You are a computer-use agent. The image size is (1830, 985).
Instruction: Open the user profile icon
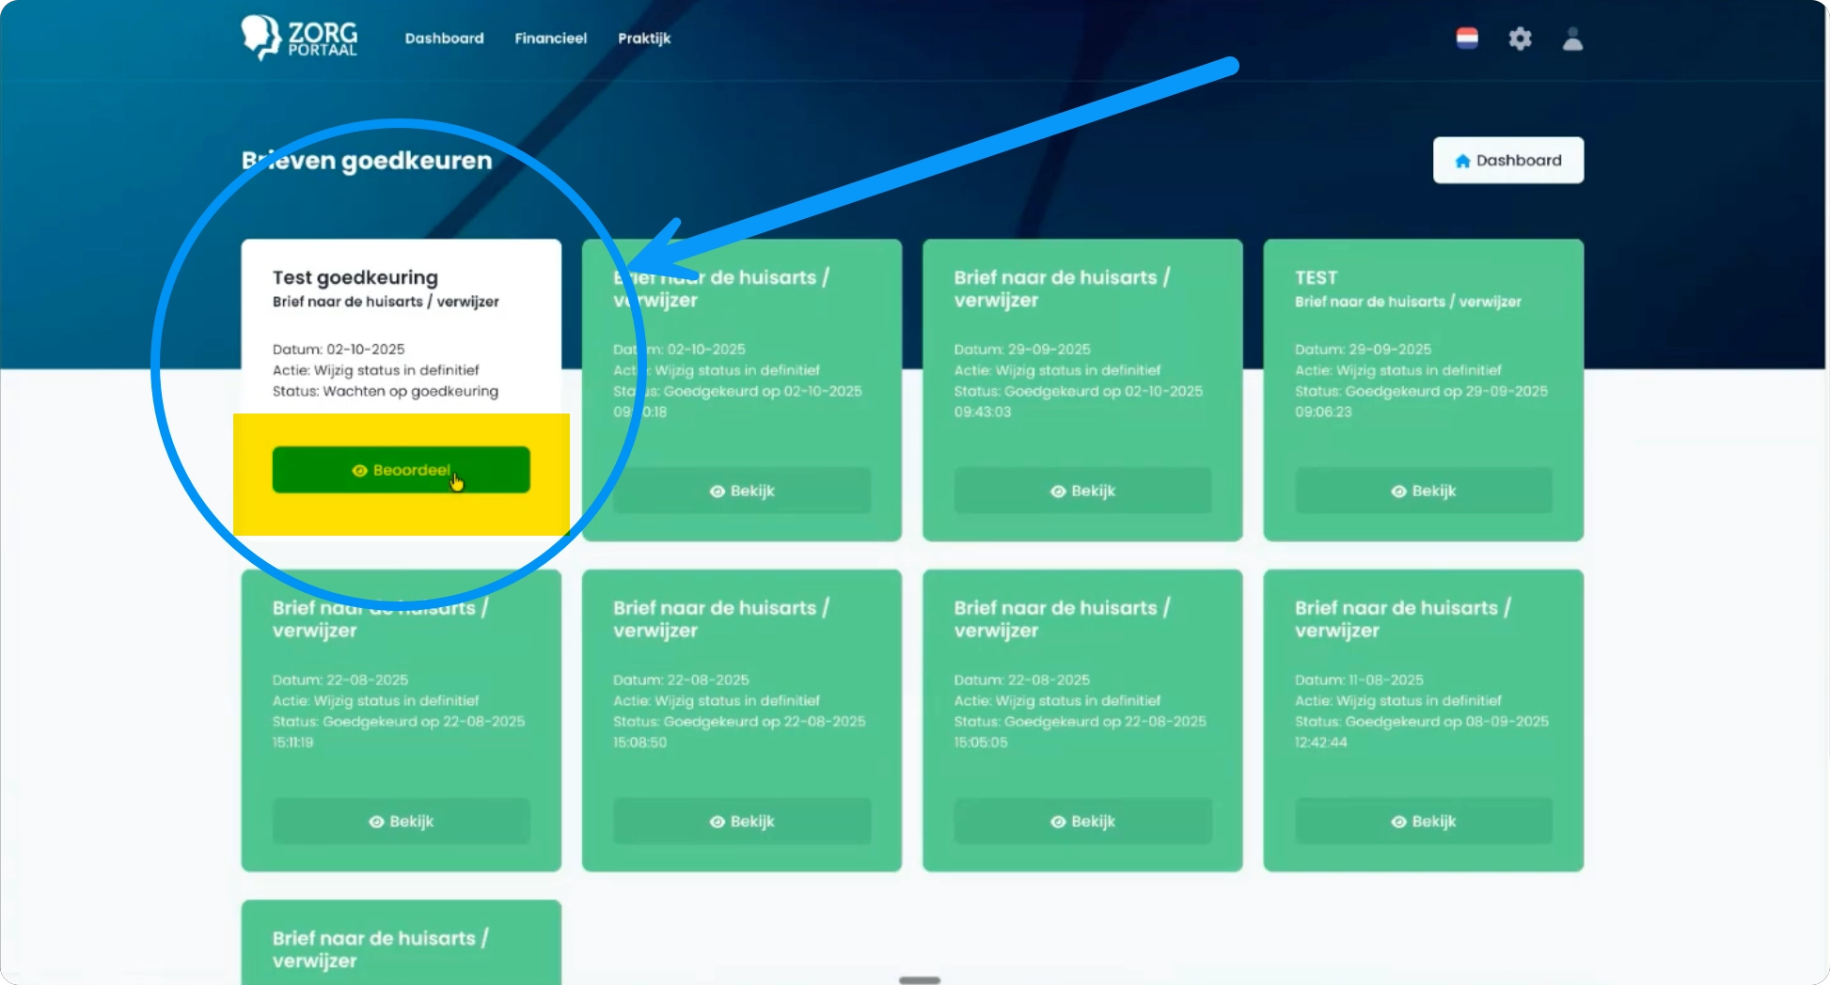pyautogui.click(x=1572, y=39)
